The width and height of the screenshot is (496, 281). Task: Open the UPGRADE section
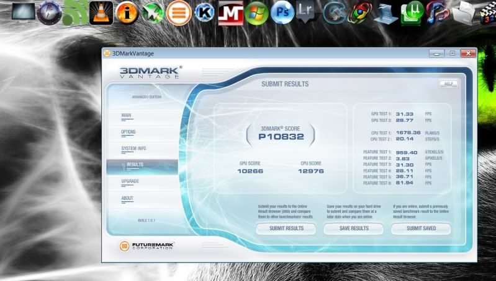tap(130, 181)
